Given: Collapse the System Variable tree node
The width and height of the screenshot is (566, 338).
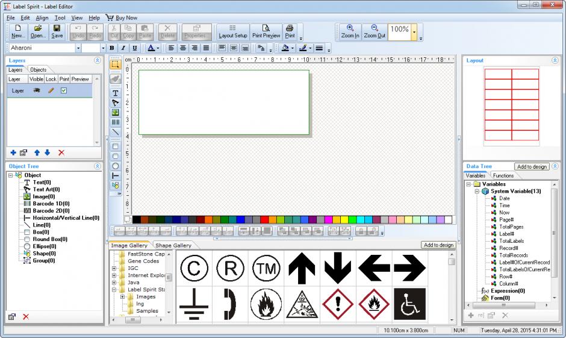Looking at the screenshot, I should [477, 191].
